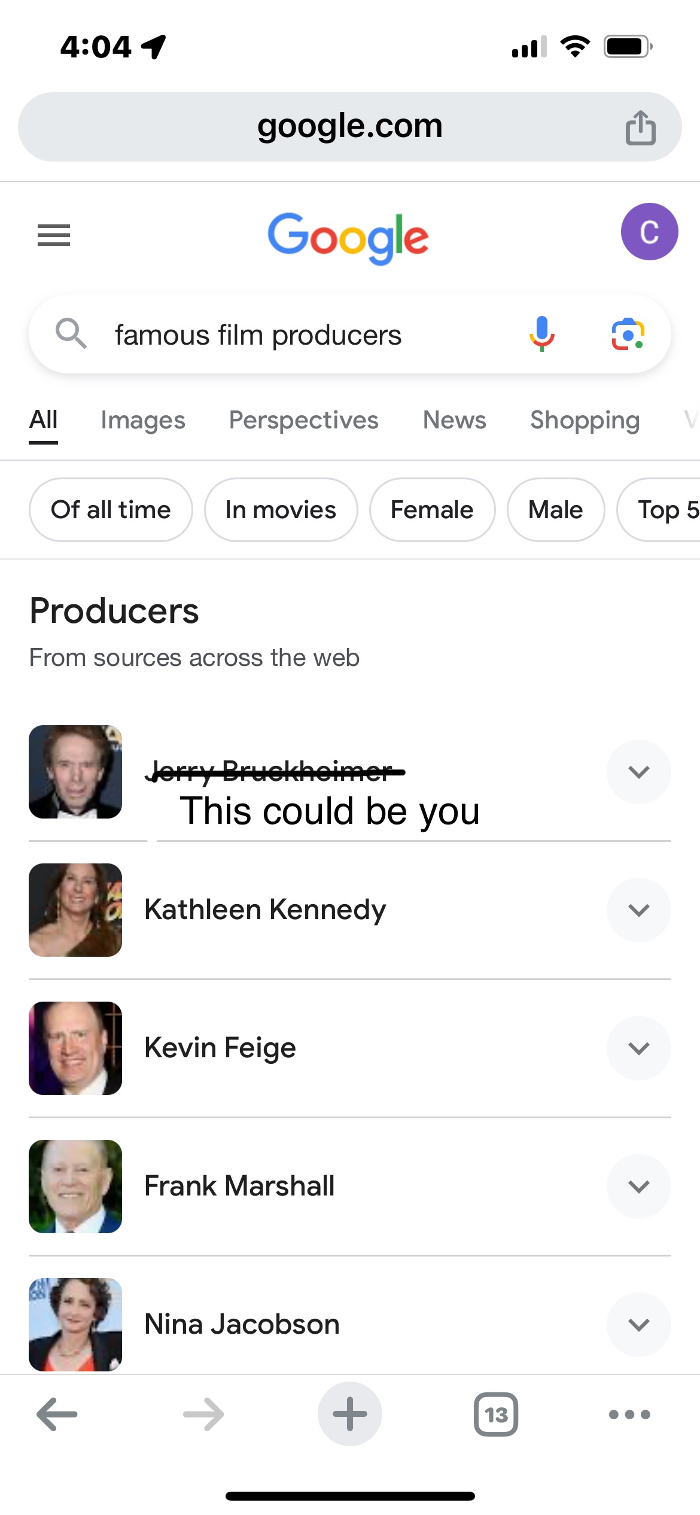Open the hamburger menu beside Google logo
The image size is (700, 1515).
[x=54, y=235]
